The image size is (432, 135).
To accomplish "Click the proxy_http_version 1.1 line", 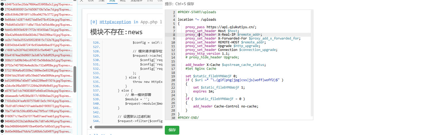I will click(207, 53).
